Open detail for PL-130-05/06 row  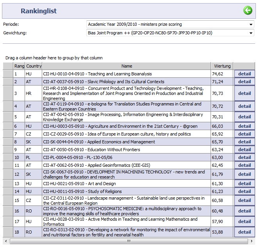pos(245,157)
